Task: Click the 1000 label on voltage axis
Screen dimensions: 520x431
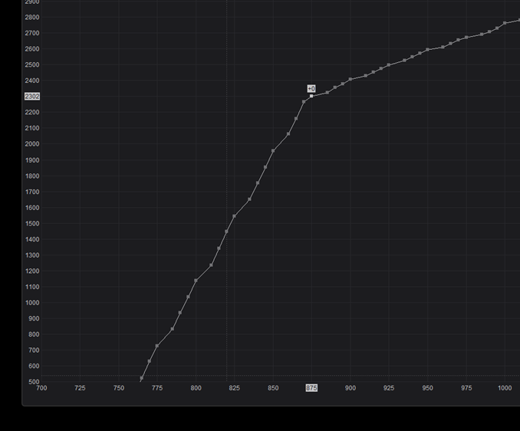Action: [x=505, y=388]
